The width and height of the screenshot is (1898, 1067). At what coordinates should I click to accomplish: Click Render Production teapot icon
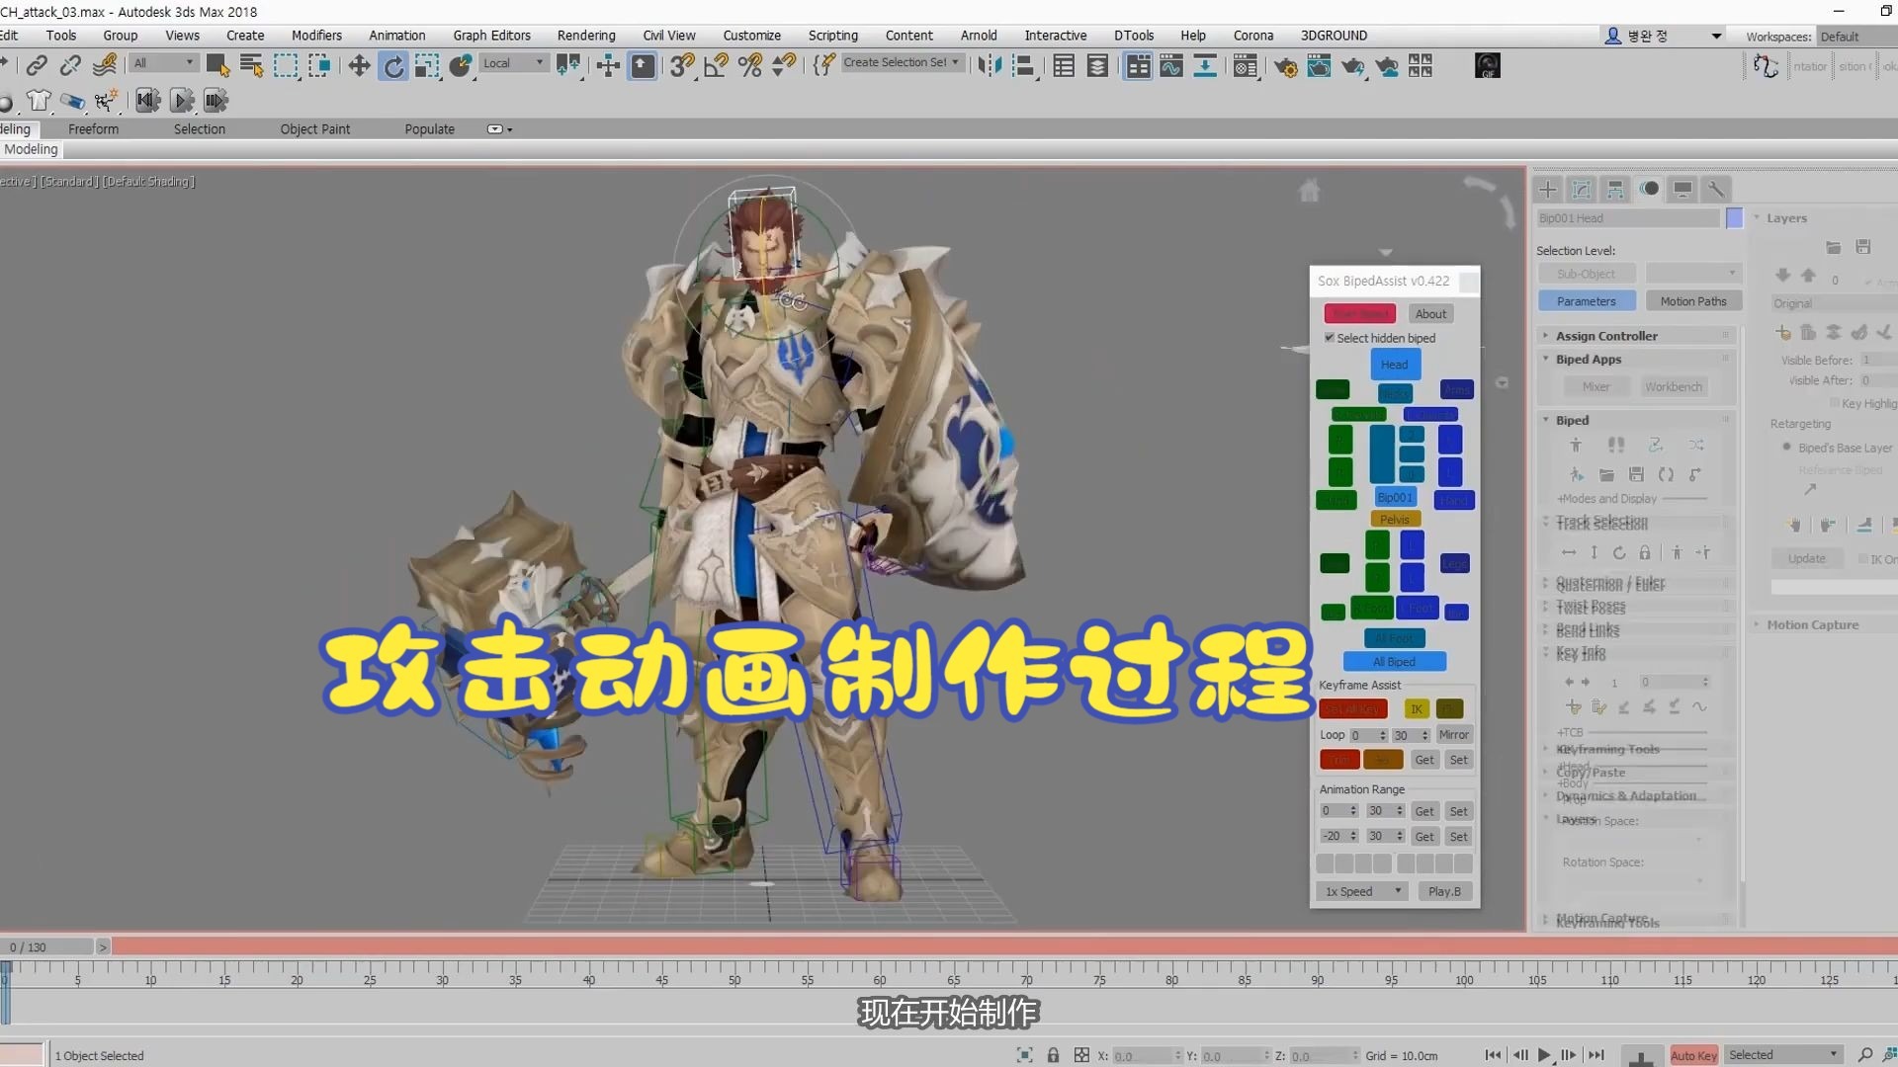click(1352, 66)
